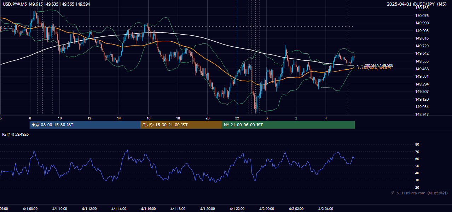
Task: Click price axis value 149.207
Action: (x=422, y=92)
